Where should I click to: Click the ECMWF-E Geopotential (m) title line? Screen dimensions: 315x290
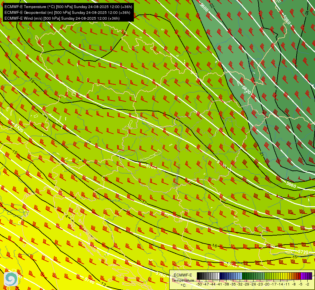pos(67,13)
